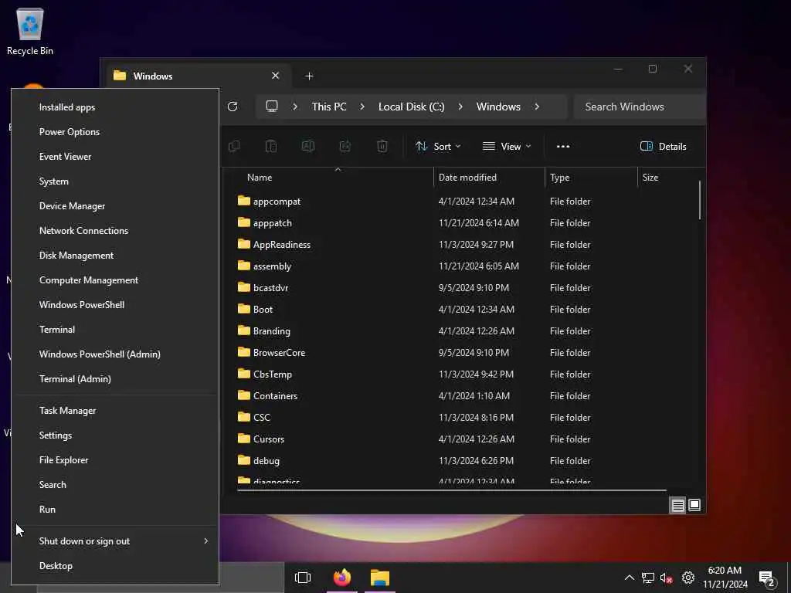Click the horizontal scrollbar below file list
The image size is (791, 593).
[x=451, y=490]
